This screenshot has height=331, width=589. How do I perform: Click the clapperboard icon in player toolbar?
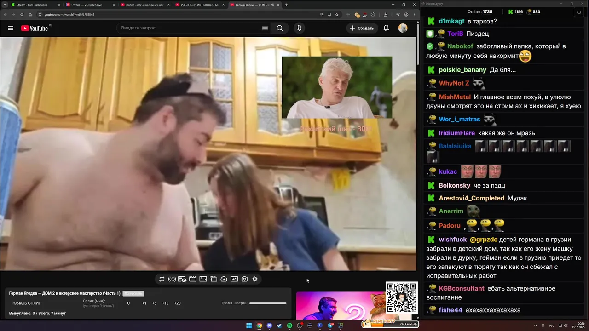click(193, 279)
